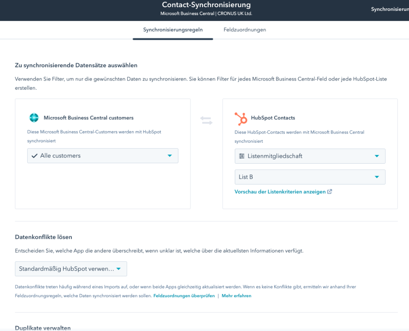Click the note starting with Datenkonflikte treten häufig
Viewport: 409px width, 331px height.
185,291
